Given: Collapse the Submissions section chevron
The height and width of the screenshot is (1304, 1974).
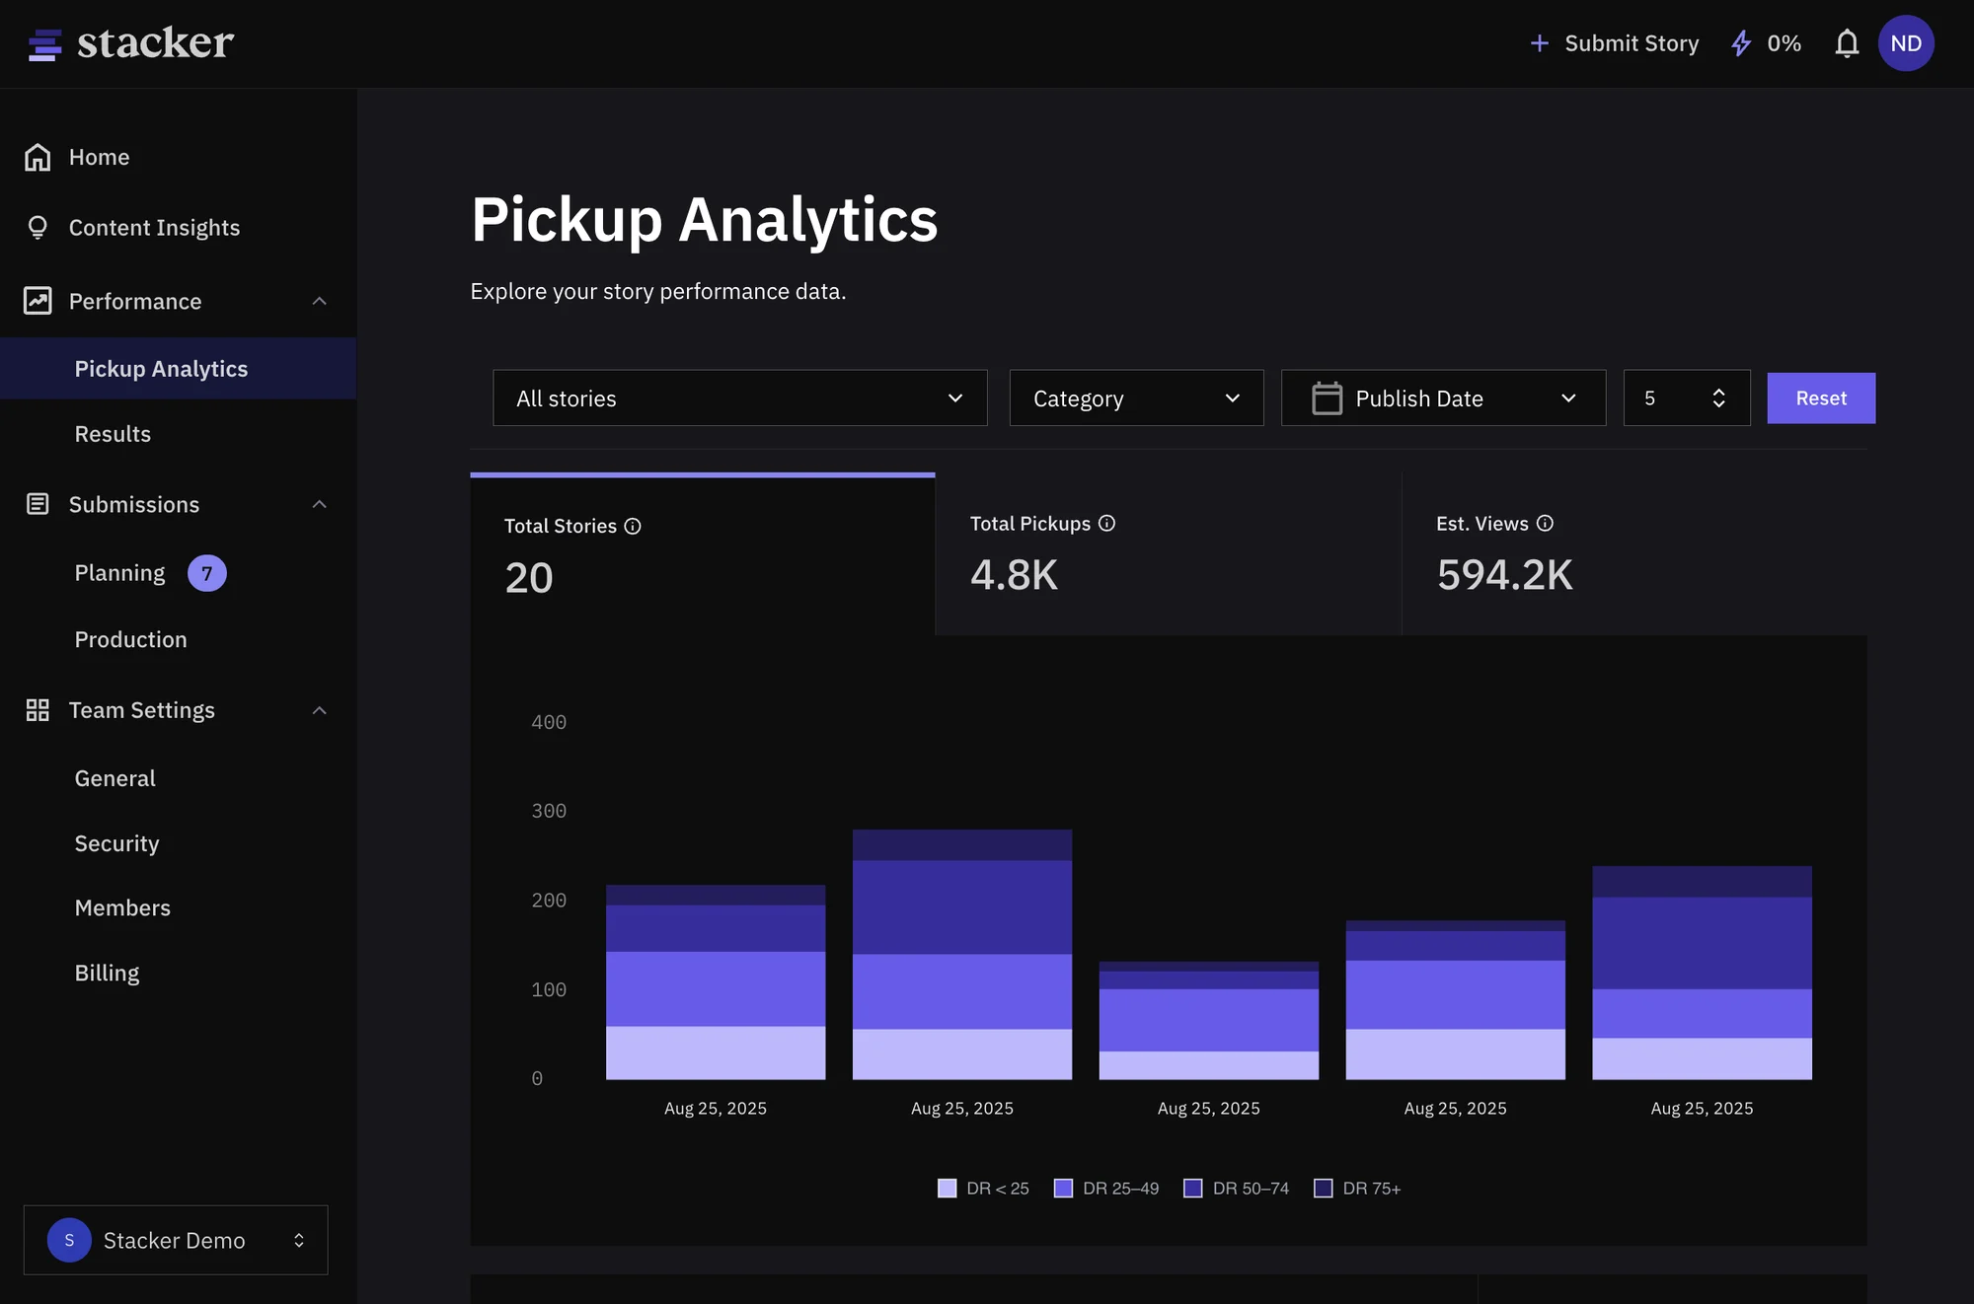Looking at the screenshot, I should tap(319, 504).
